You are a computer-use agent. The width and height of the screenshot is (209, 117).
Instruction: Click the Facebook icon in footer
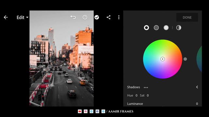click(97, 111)
